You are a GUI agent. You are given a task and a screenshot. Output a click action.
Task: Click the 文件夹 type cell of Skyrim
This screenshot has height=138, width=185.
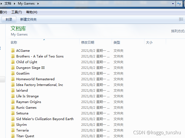point(118,125)
